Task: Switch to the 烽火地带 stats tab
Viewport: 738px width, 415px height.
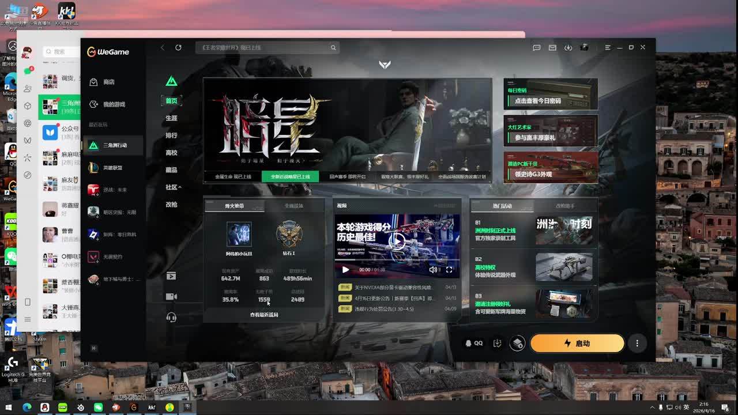Action: coord(234,206)
